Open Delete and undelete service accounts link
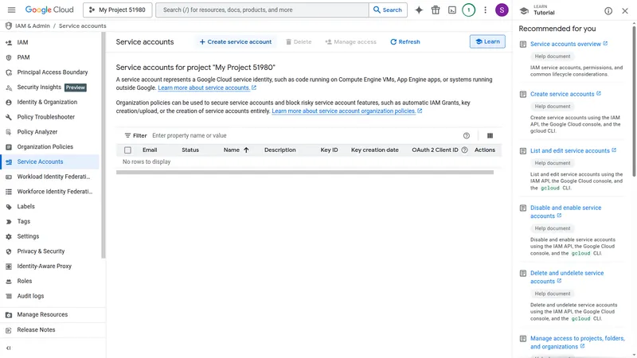Viewport: 637px width, 358px height. [567, 277]
